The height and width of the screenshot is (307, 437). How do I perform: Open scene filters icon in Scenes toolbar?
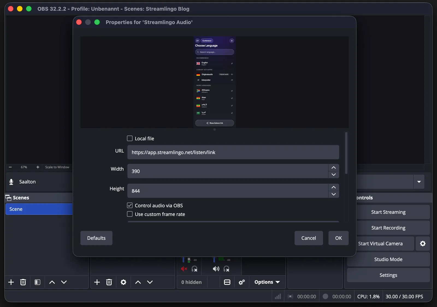tap(37, 282)
